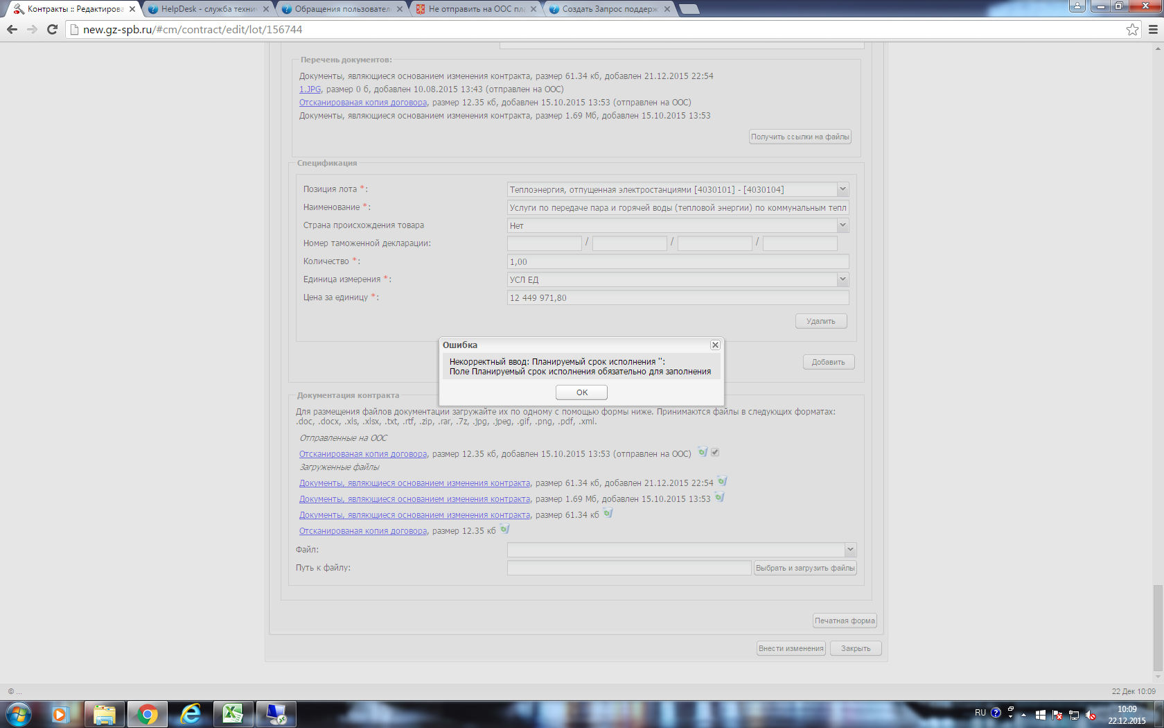
Task: Click the 'Добавить' button
Action: pos(829,362)
